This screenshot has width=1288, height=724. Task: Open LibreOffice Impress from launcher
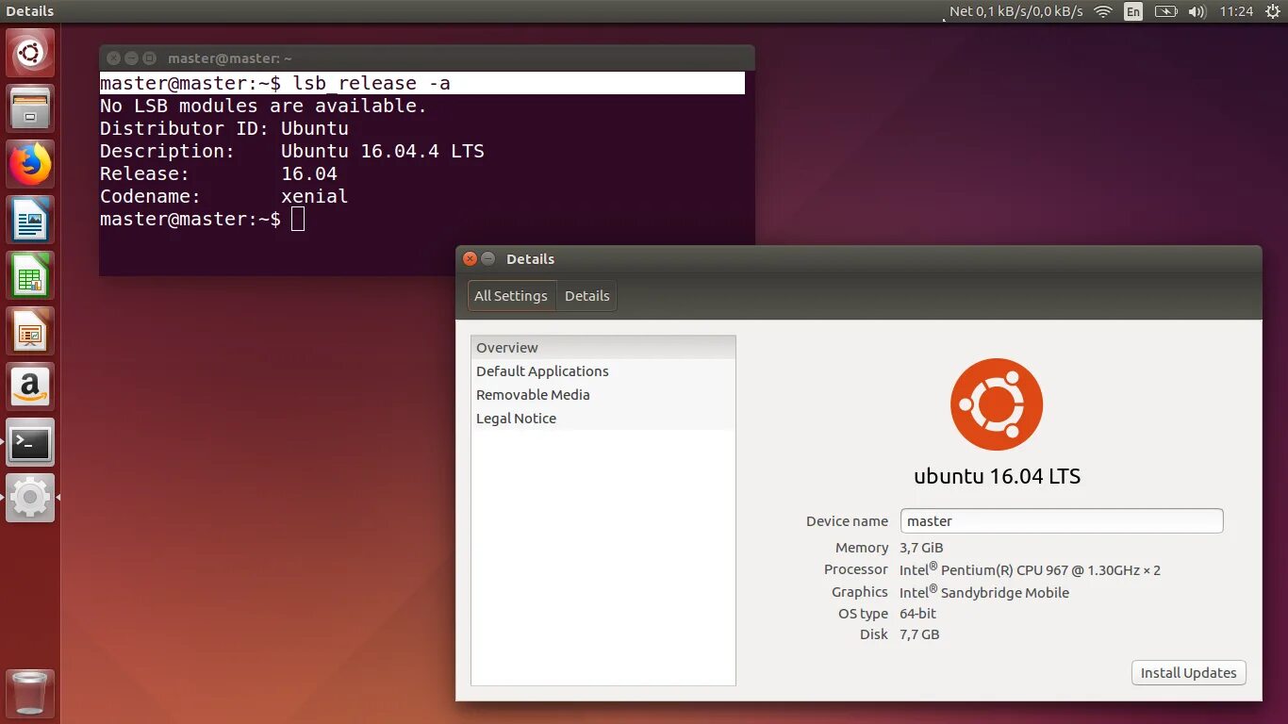click(30, 331)
